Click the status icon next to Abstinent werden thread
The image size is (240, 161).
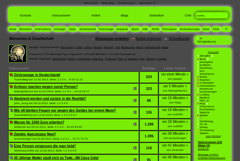click(x=11, y=99)
